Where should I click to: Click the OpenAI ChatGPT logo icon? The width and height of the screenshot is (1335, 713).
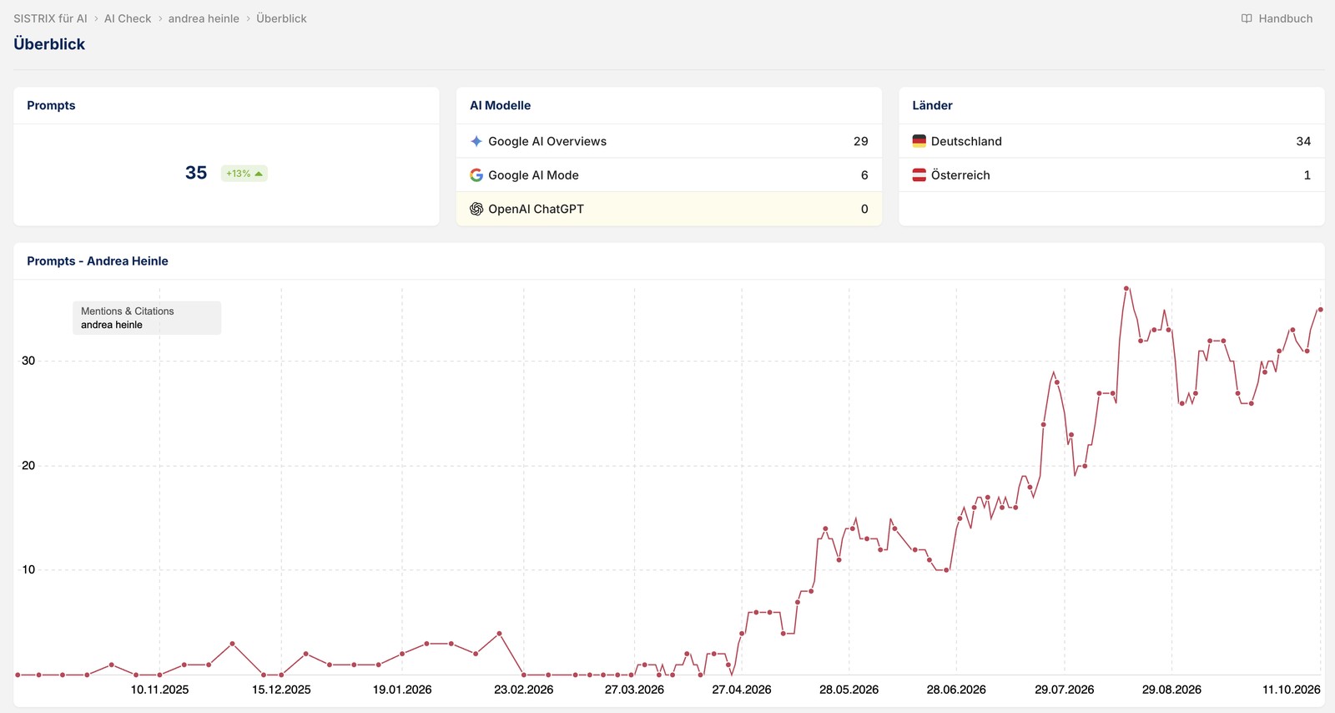point(476,209)
